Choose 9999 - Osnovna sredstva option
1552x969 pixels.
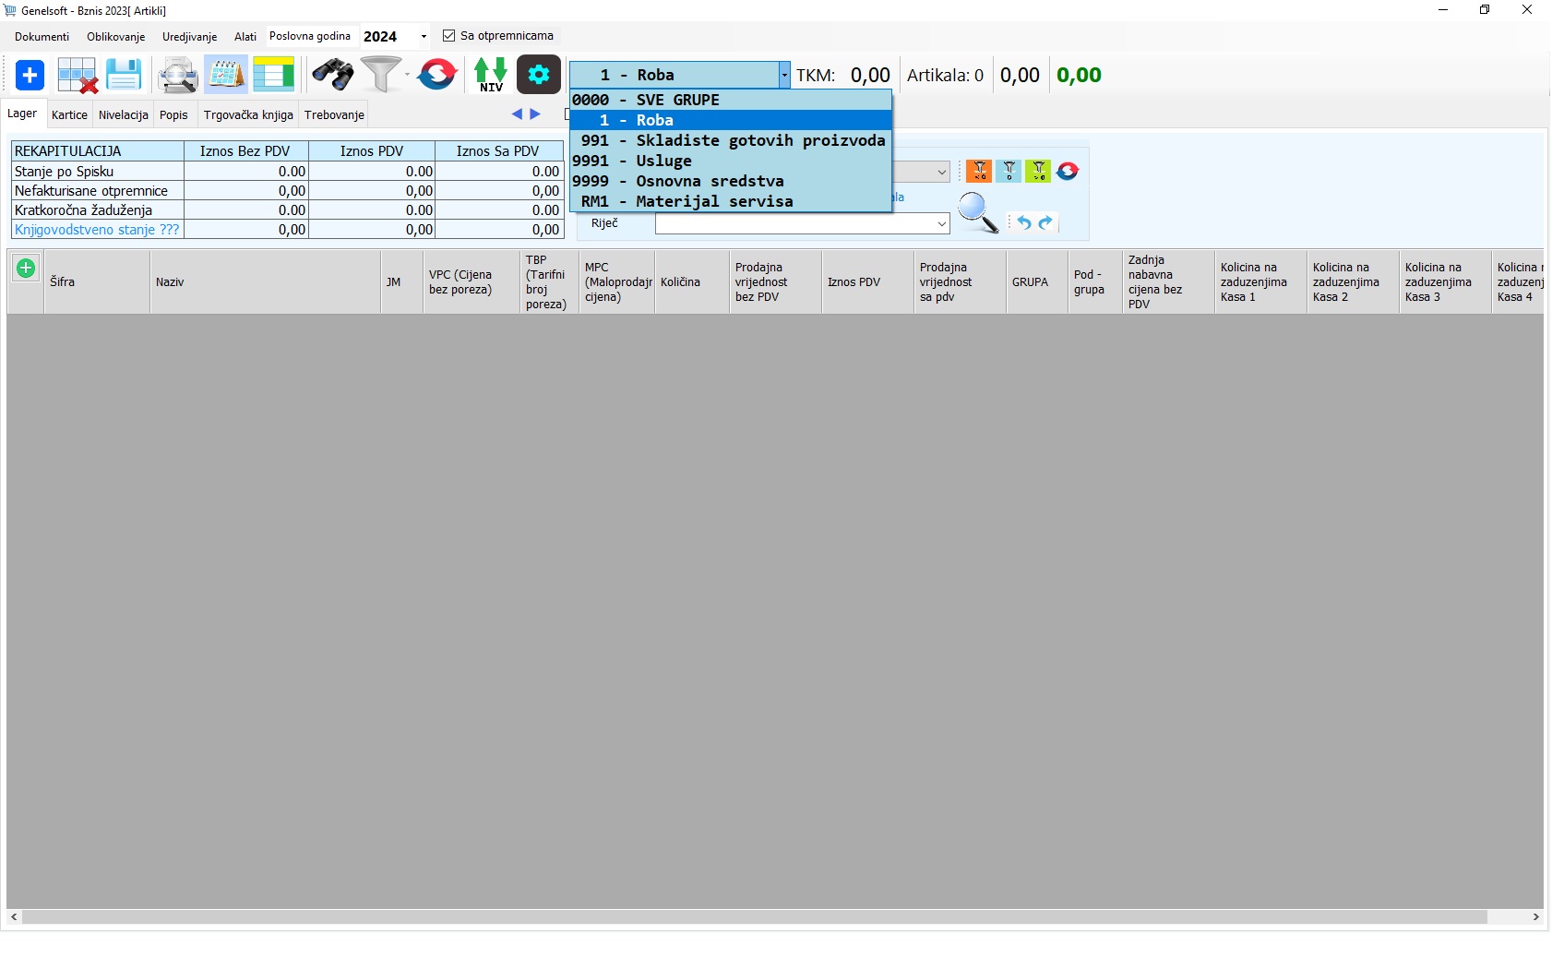[731, 181]
